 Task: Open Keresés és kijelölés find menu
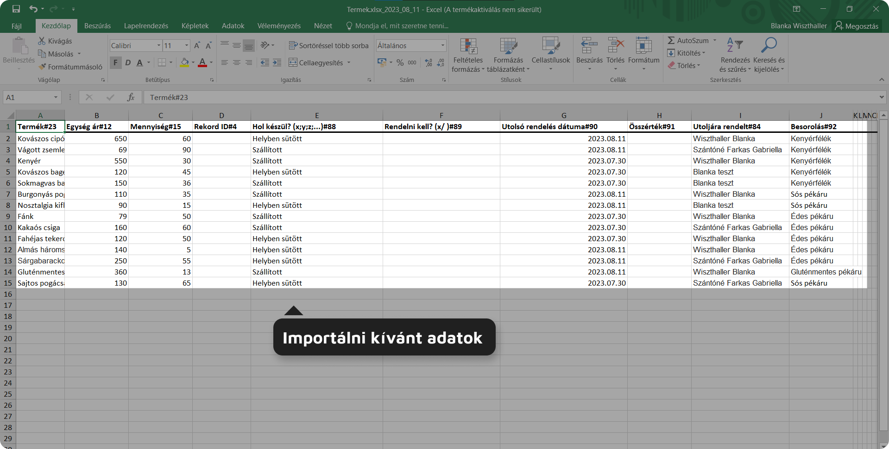click(769, 55)
